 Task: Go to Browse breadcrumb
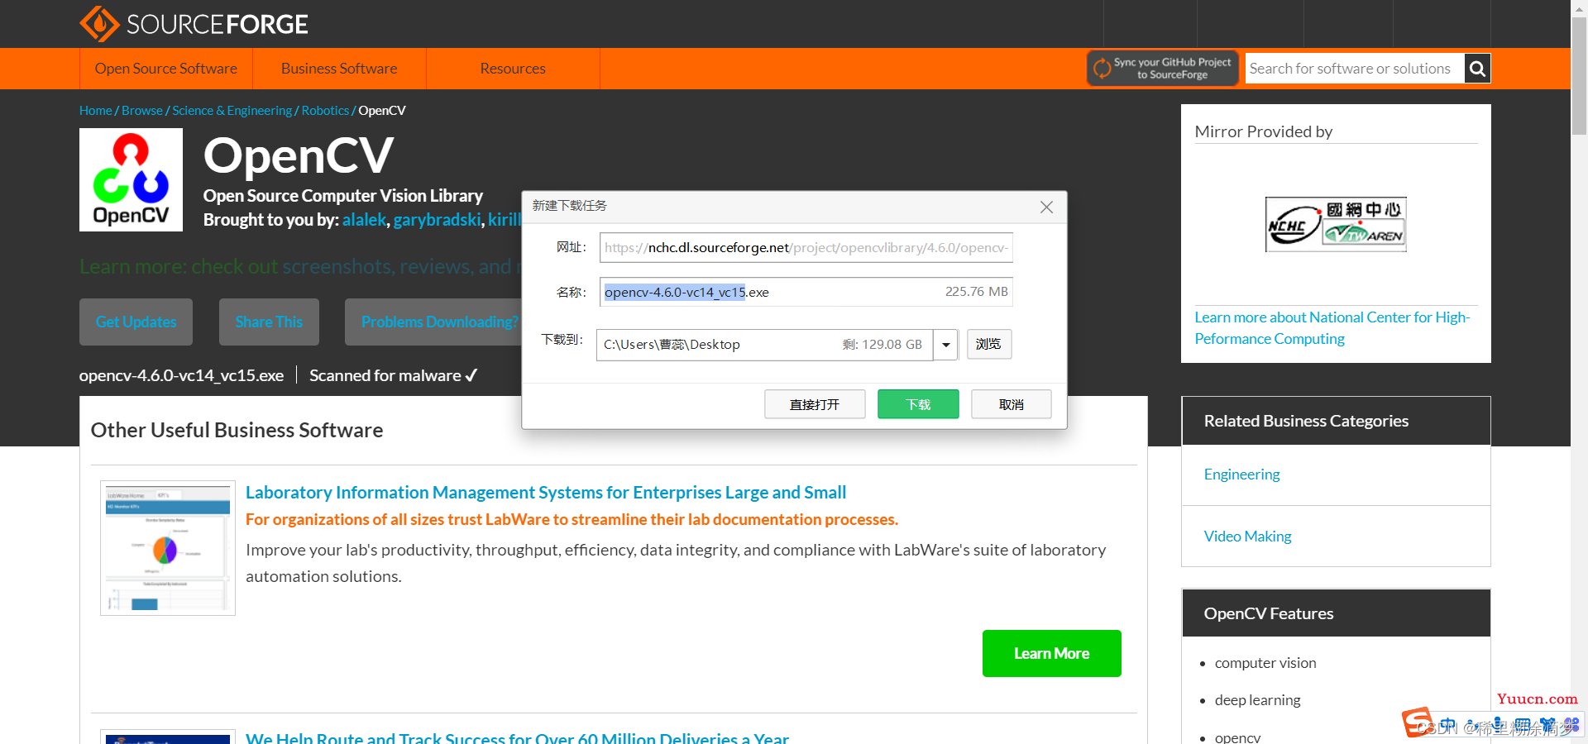[142, 111]
